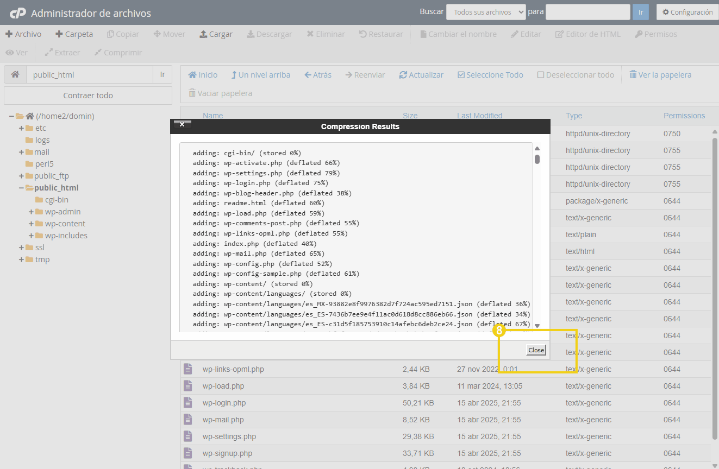Select the wp-signup.php file
This screenshot has width=719, height=469.
tap(227, 453)
